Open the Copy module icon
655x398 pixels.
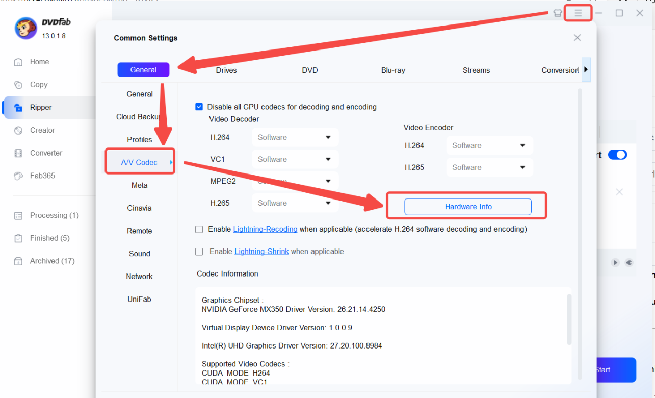click(x=18, y=85)
